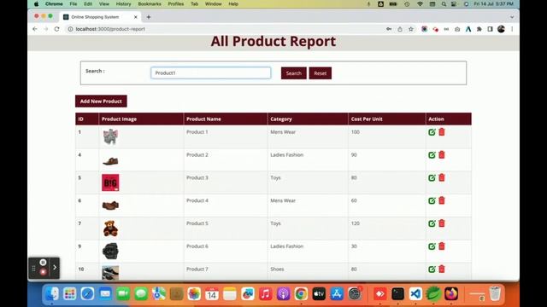Delete Product 1 with the red trash icon
The image size is (547, 307).
[x=442, y=132]
